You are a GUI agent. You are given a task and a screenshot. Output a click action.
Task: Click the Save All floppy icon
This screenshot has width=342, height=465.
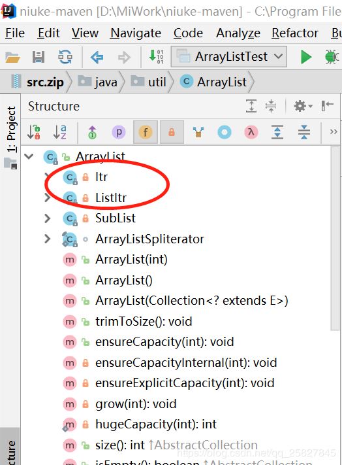click(38, 57)
